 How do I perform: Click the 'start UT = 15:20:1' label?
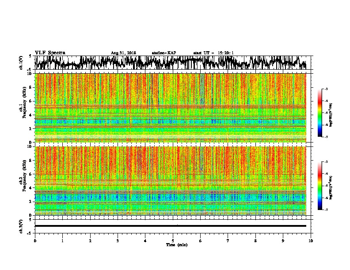[x=213, y=53]
